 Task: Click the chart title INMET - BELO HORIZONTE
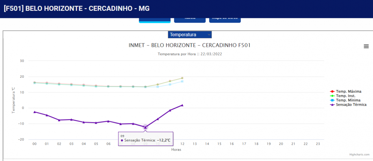click(x=189, y=45)
